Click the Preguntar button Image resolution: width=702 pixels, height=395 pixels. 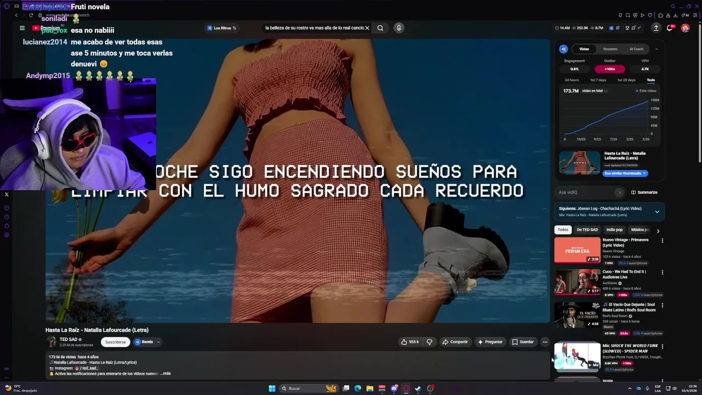point(490,342)
